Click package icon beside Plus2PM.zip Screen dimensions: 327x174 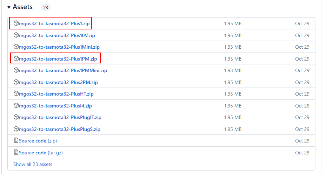16,82
